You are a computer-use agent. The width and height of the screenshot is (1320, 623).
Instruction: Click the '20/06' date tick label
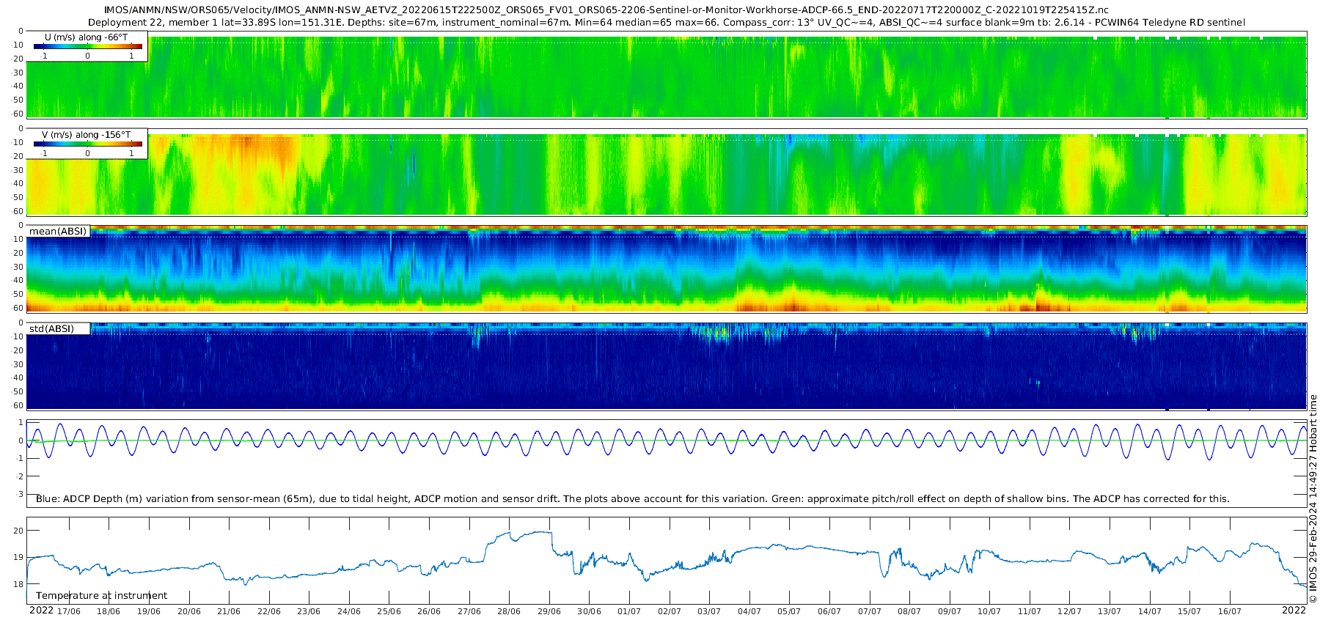(x=189, y=611)
